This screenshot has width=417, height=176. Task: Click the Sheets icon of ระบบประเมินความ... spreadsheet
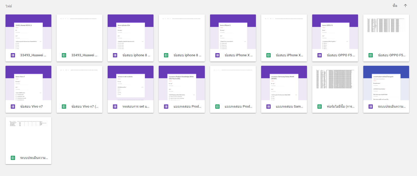[x=13, y=158]
